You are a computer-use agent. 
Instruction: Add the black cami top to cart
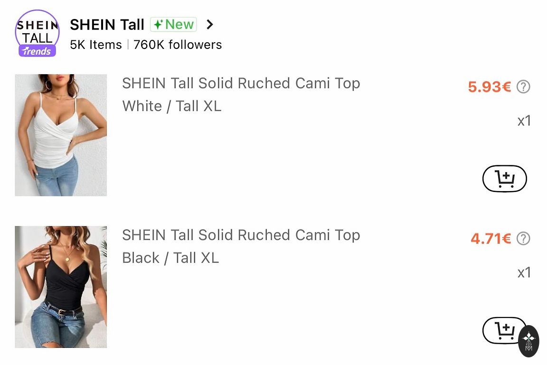[502, 330]
